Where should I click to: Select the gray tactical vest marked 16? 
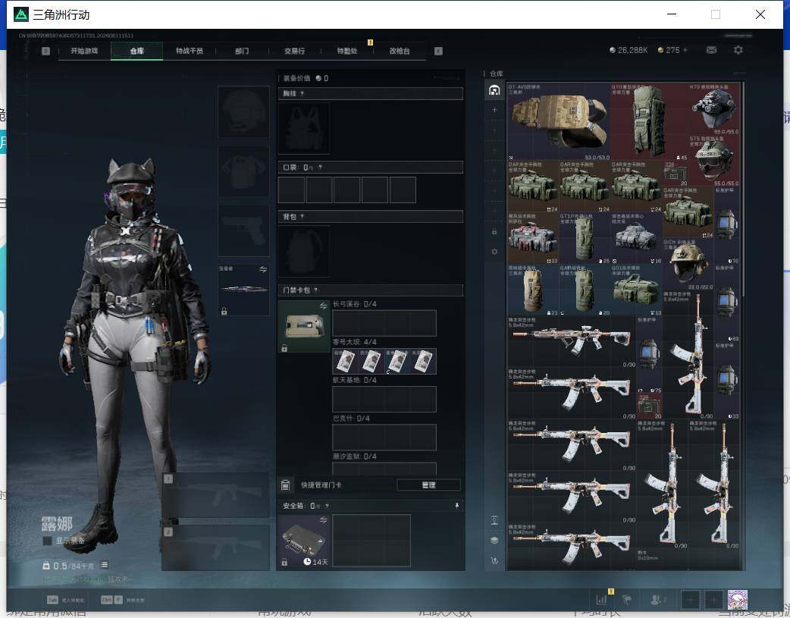(636, 238)
